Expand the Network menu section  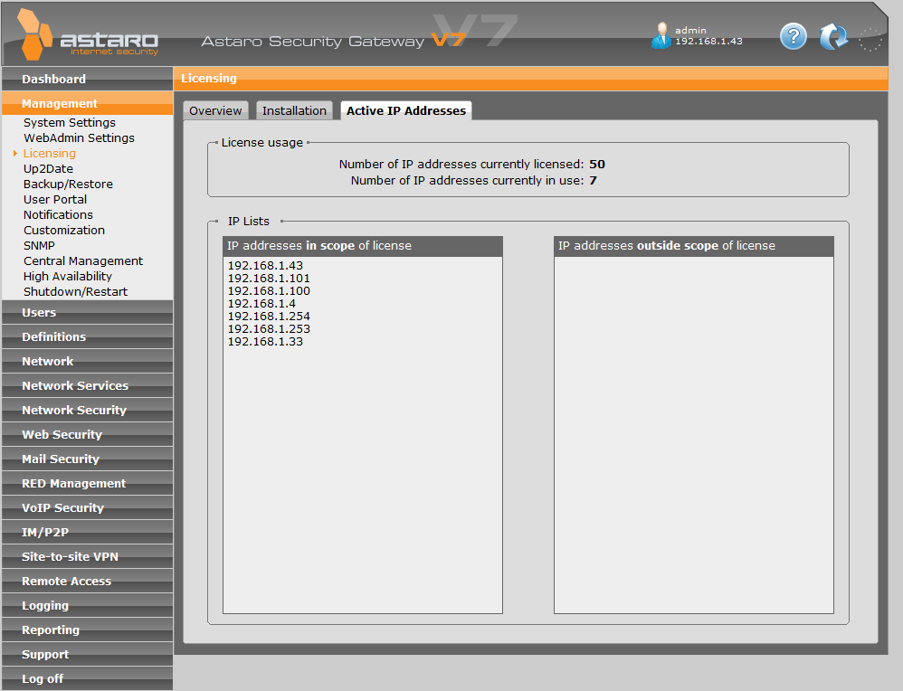[88, 362]
